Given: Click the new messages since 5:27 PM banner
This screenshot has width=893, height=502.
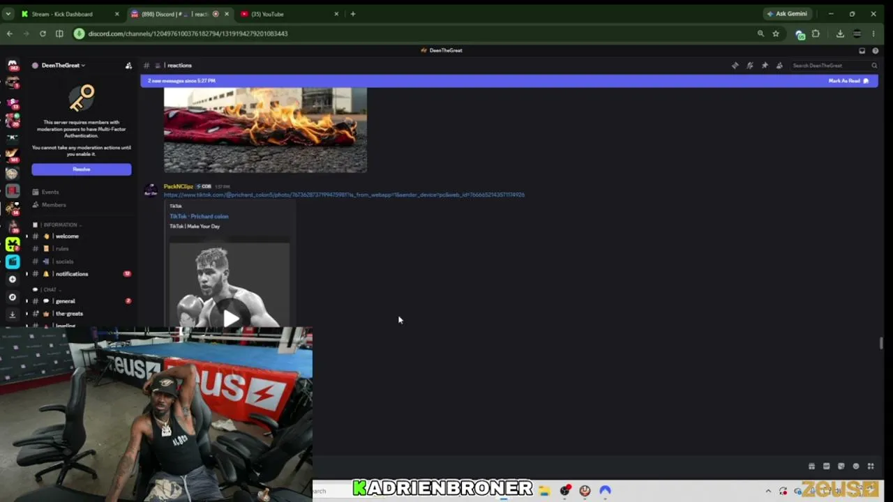Looking at the screenshot, I should click(x=509, y=81).
